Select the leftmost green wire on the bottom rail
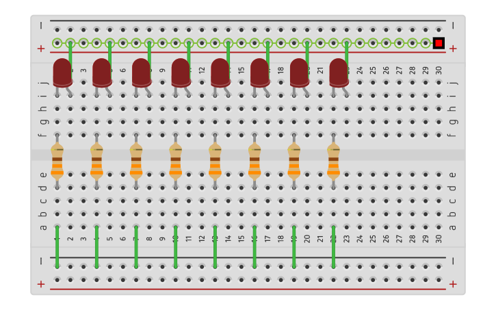 pyautogui.click(x=57, y=246)
